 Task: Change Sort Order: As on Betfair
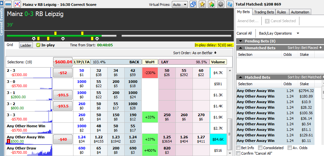click(195, 53)
